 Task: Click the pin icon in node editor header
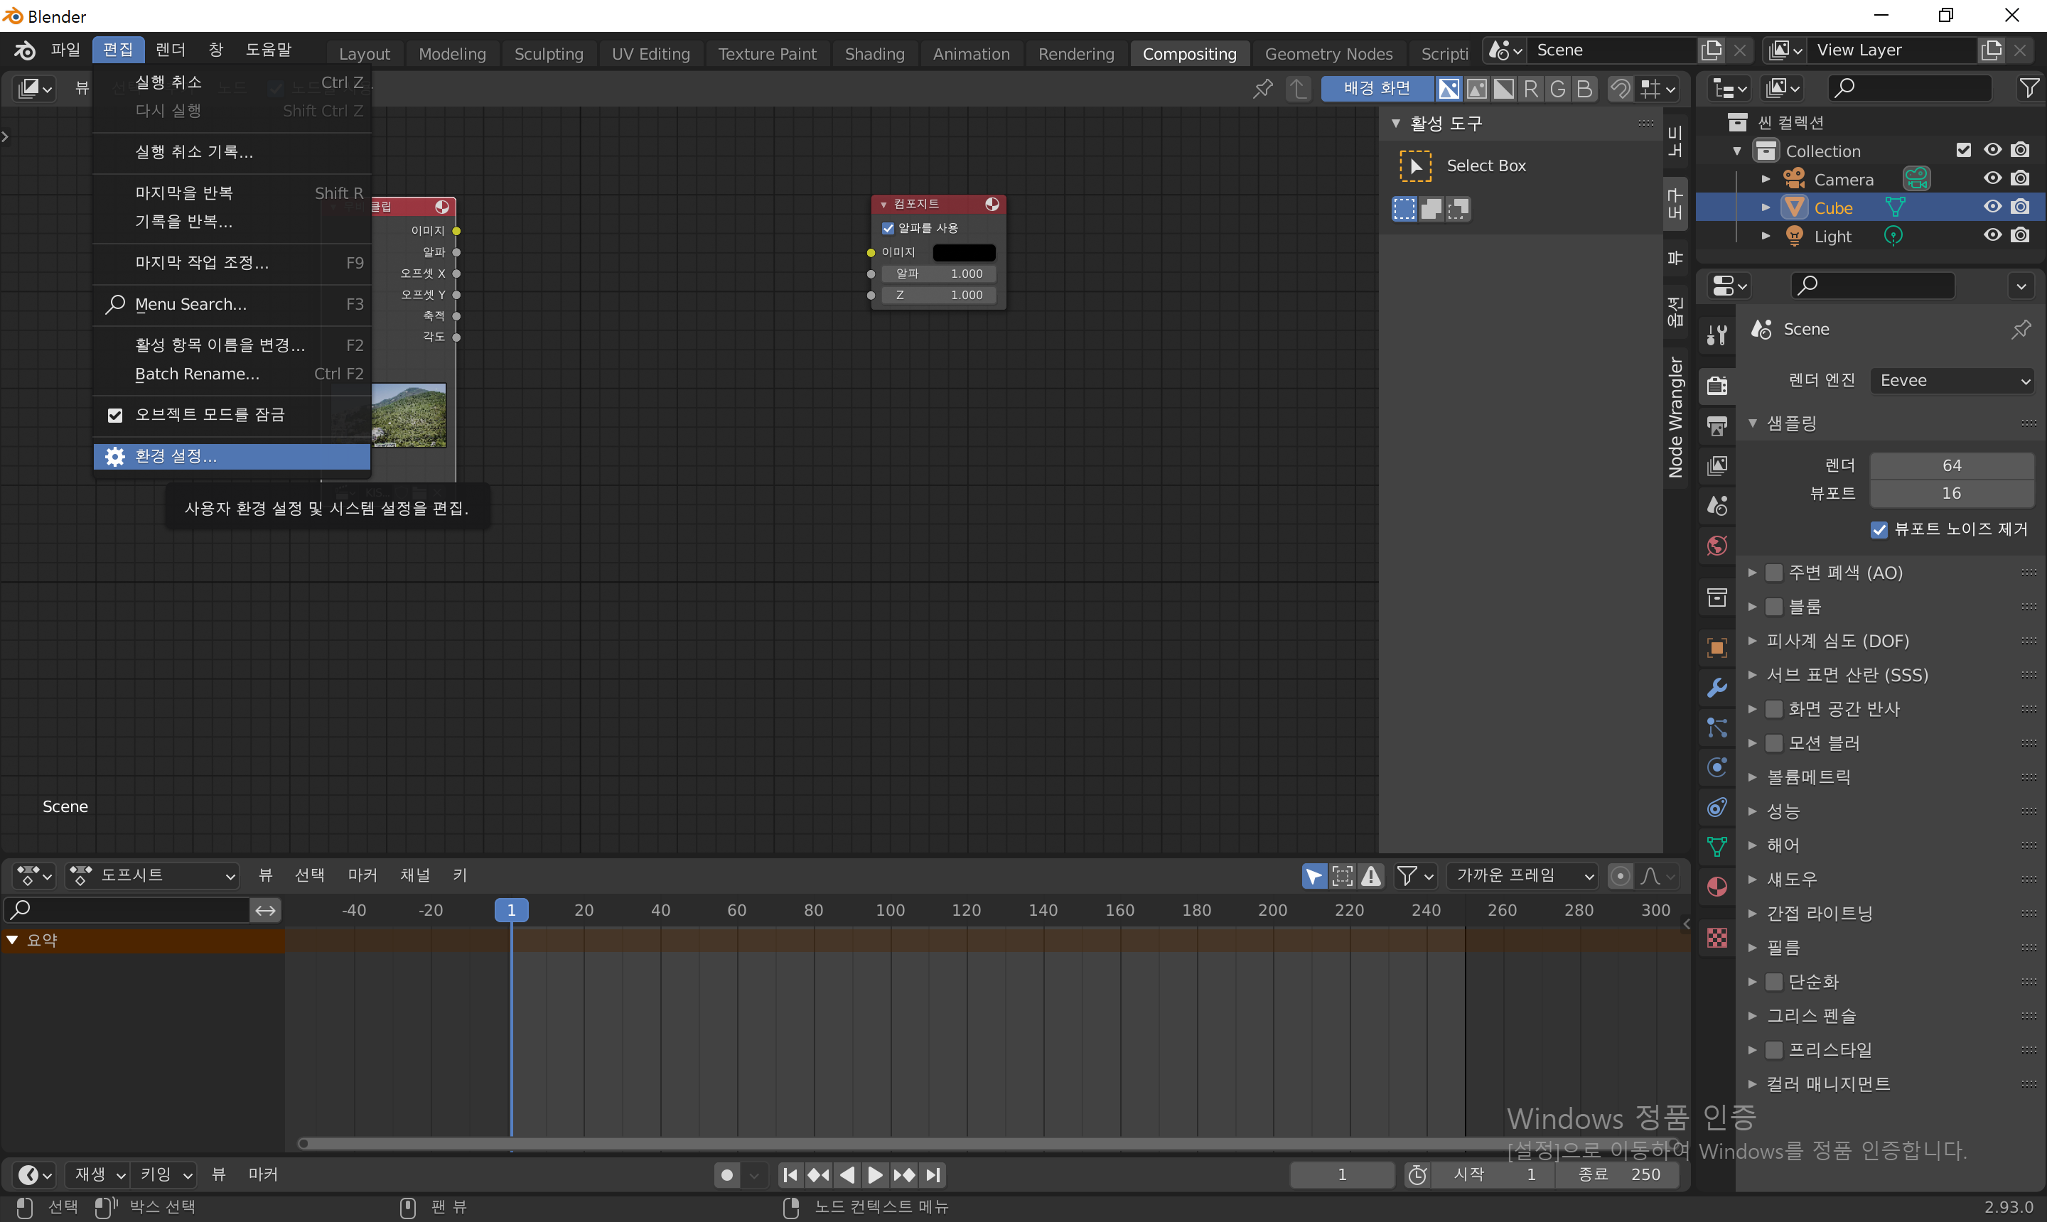(1262, 88)
